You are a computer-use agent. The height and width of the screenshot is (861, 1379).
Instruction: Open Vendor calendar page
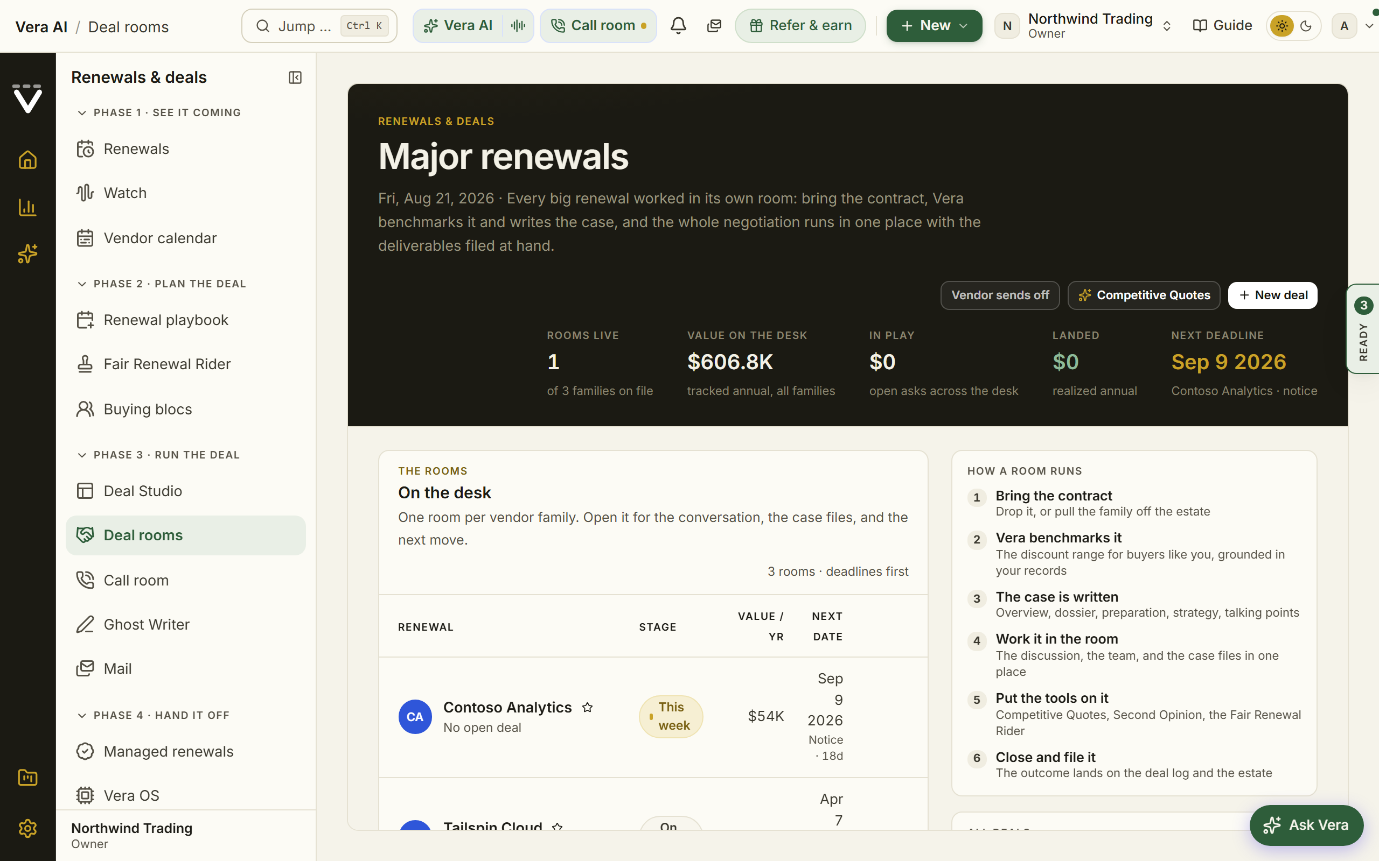point(186,238)
